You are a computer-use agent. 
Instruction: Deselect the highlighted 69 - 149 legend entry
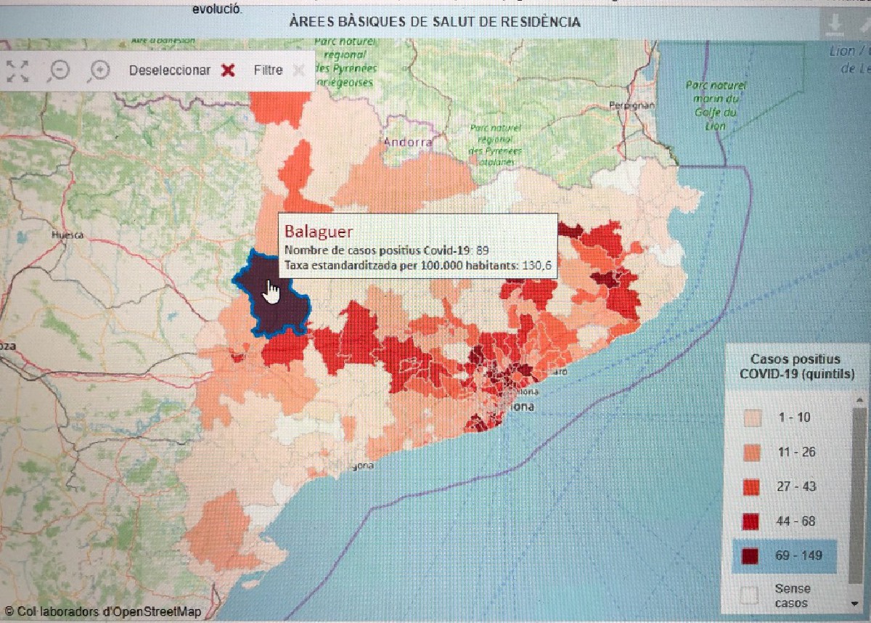pyautogui.click(x=751, y=556)
